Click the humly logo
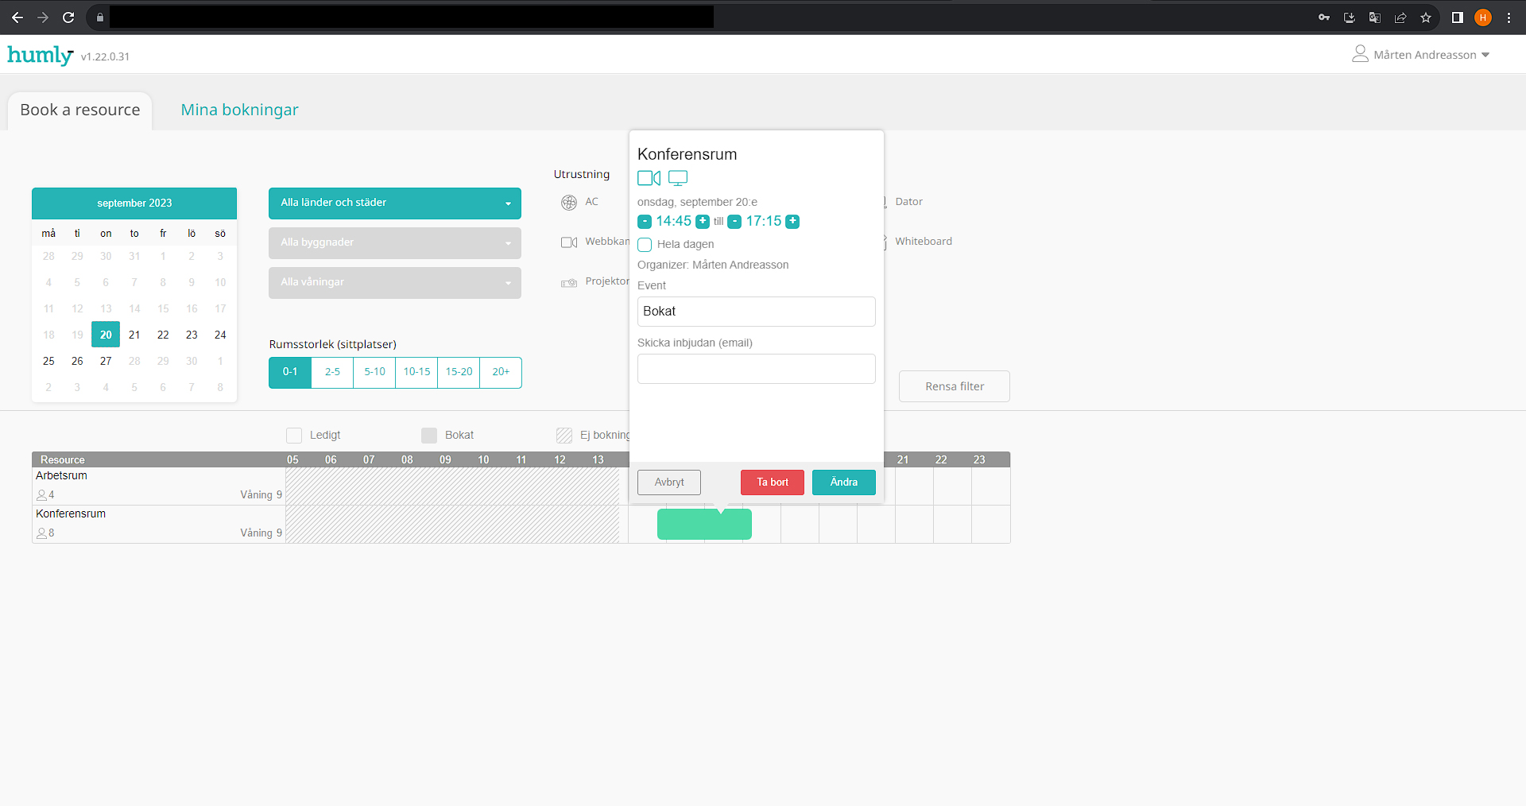This screenshot has width=1526, height=806. 40,55
